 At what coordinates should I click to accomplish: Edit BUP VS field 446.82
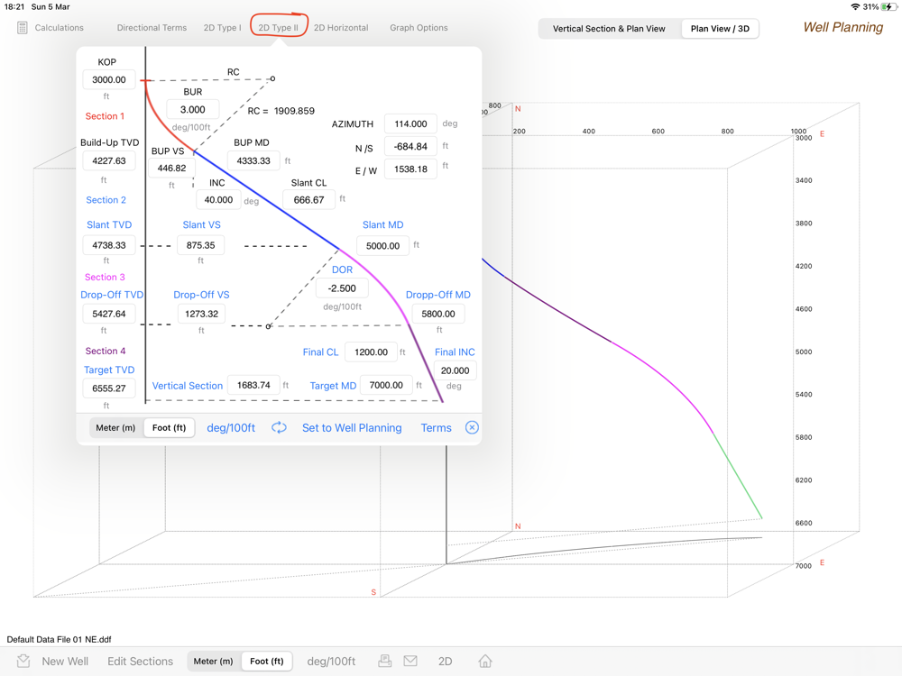pyautogui.click(x=172, y=169)
